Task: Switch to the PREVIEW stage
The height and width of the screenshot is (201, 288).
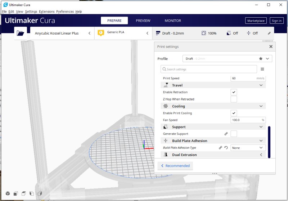Action: [x=143, y=21]
